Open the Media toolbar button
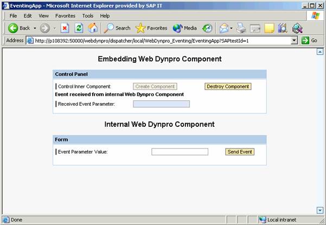Viewport: 326px width, 225px height. point(184,28)
